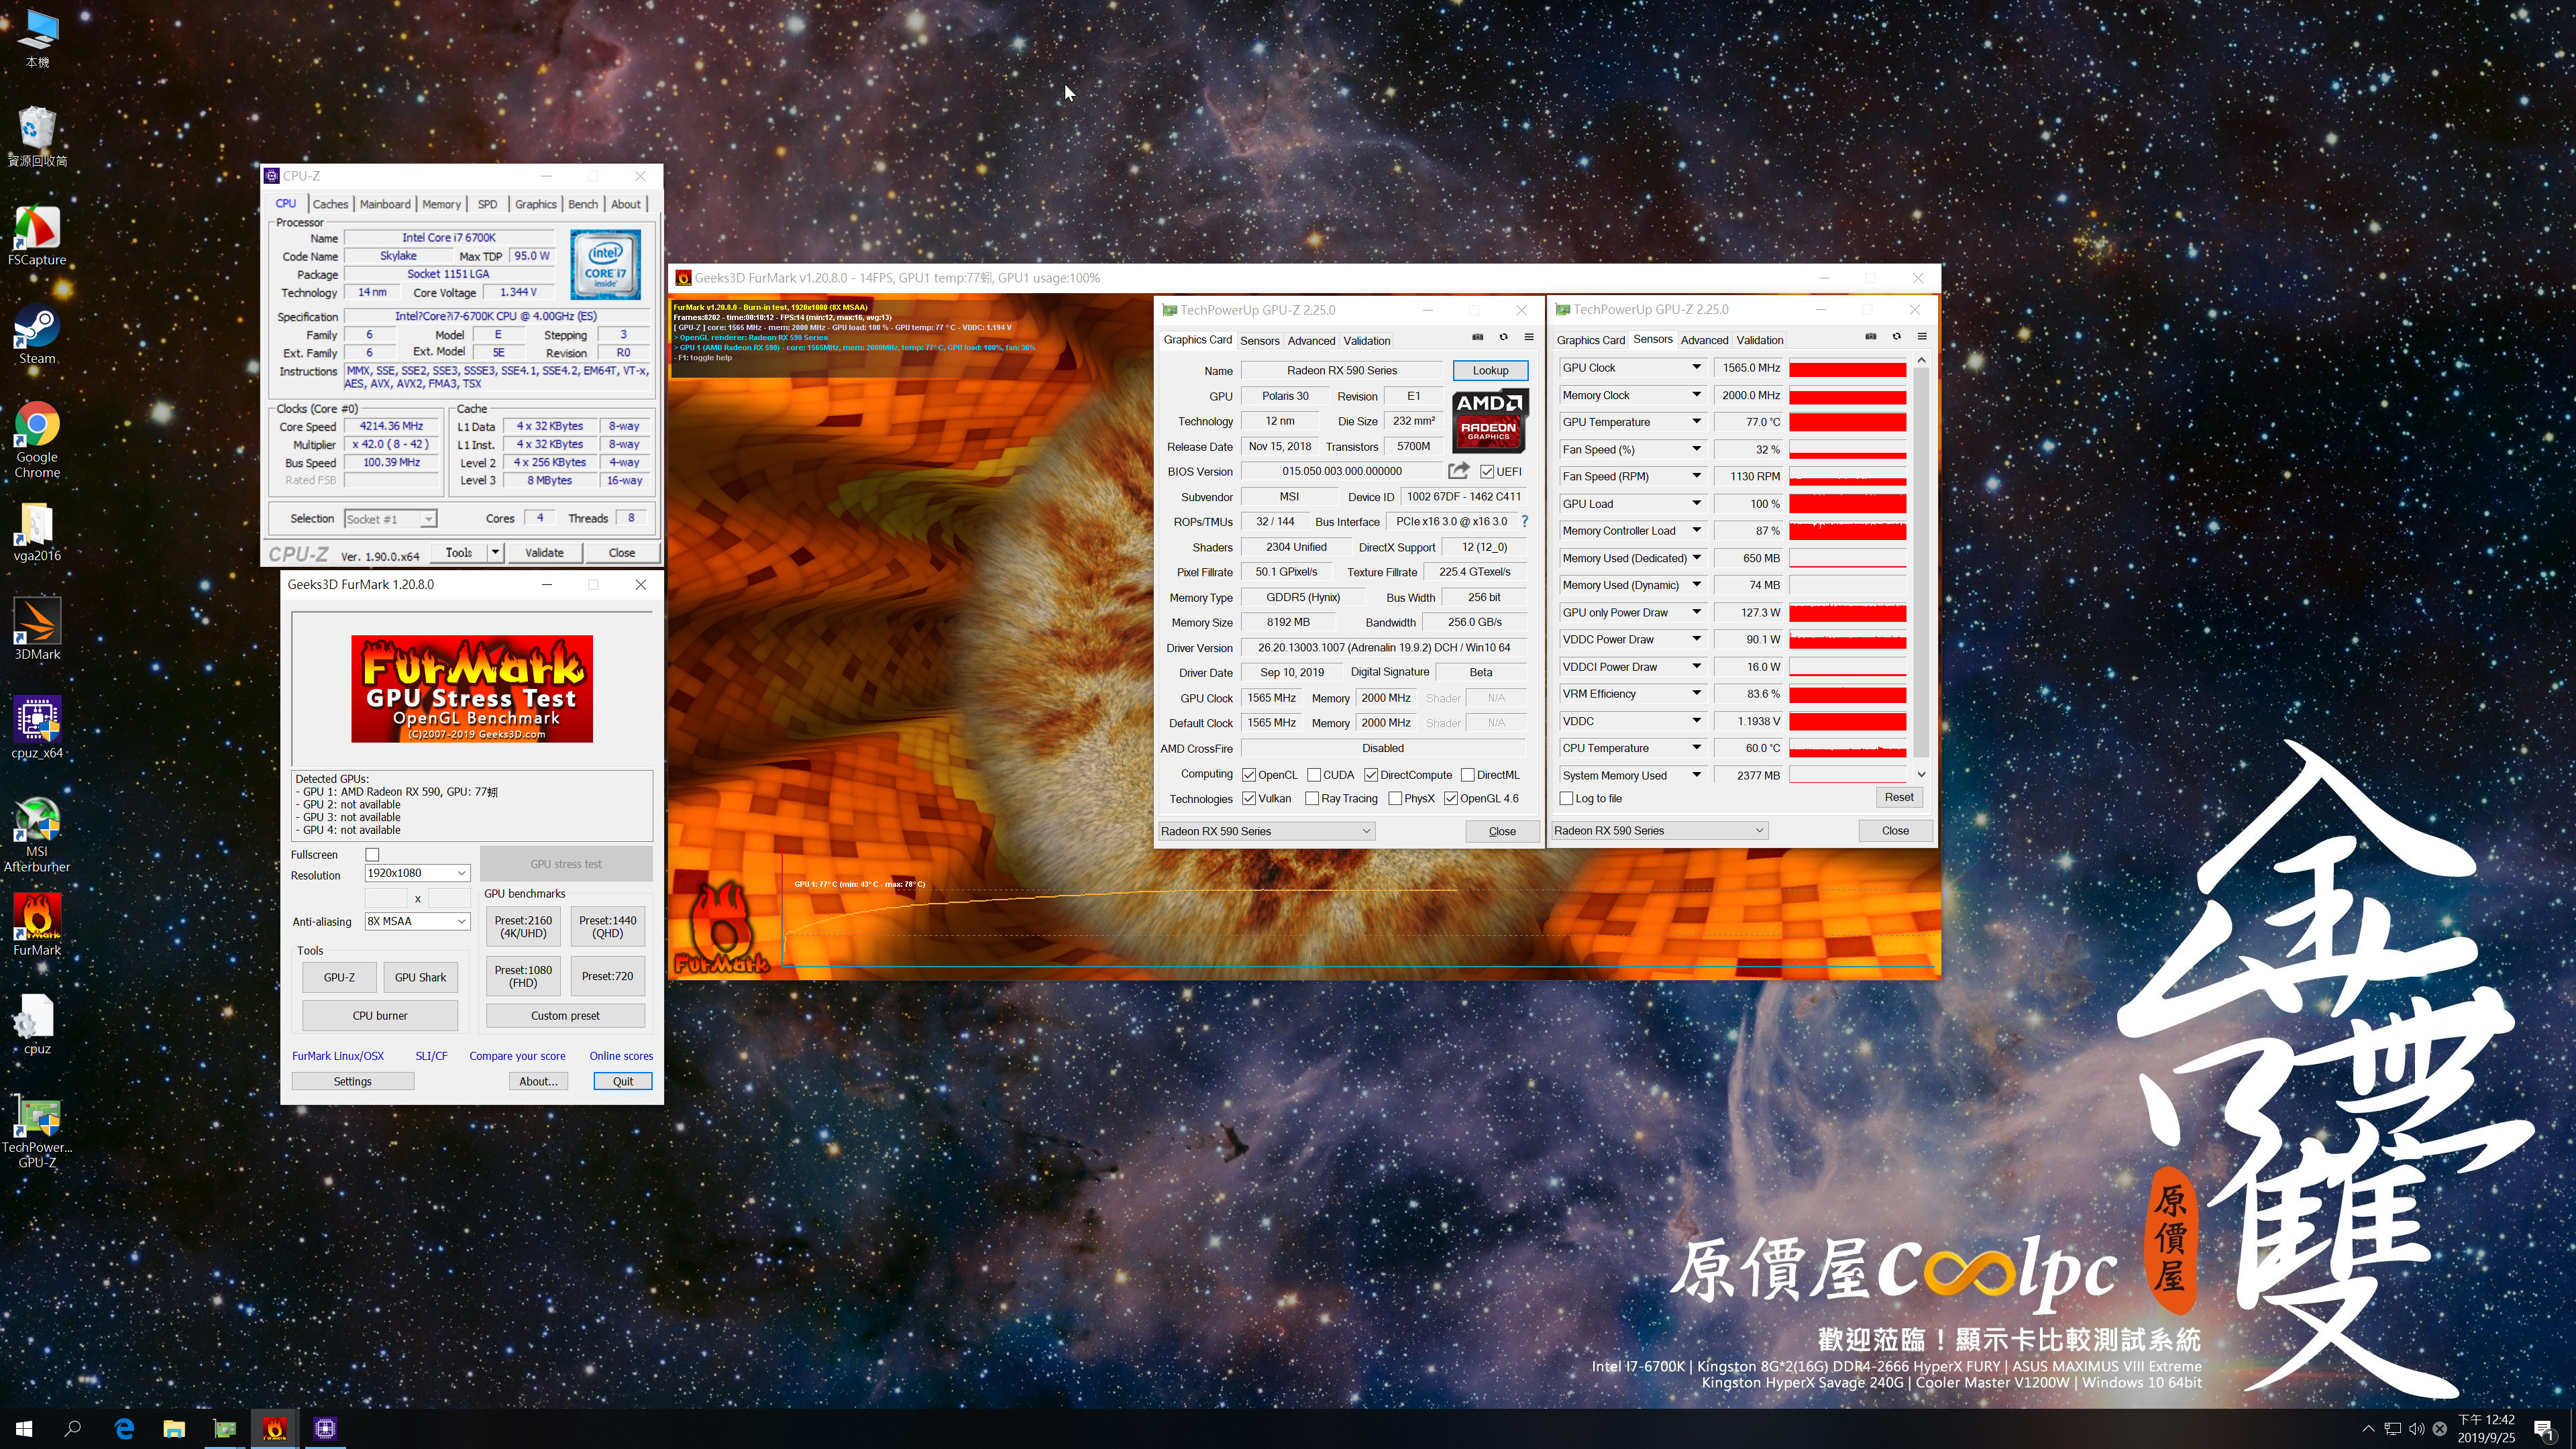Click the bus interface question mark
Screen dimensions: 2576x1449
click(x=1524, y=521)
